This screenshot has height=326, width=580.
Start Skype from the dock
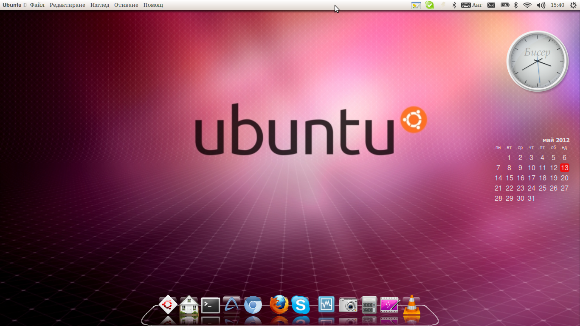tap(301, 305)
